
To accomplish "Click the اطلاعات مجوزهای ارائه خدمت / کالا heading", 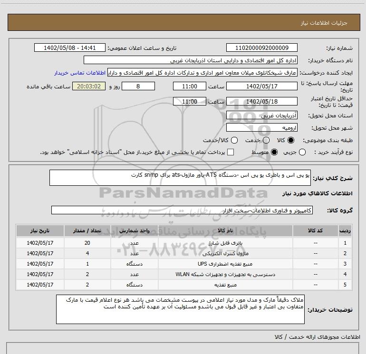I will [317, 337].
